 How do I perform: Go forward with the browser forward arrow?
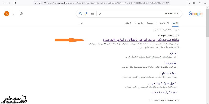coord(9,3)
